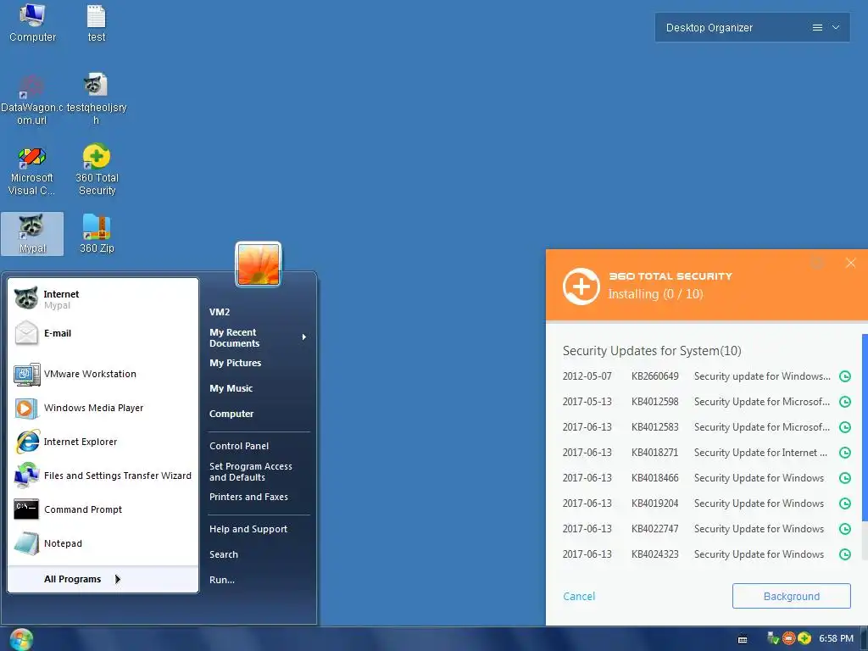
Task: Open Computer from Start menu right pane
Action: click(231, 414)
